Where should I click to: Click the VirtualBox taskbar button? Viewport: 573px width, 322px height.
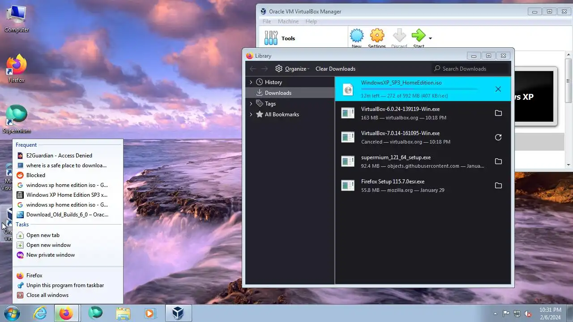tap(178, 313)
